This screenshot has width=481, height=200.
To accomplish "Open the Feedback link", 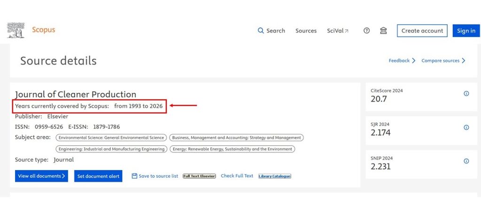I will [x=399, y=60].
